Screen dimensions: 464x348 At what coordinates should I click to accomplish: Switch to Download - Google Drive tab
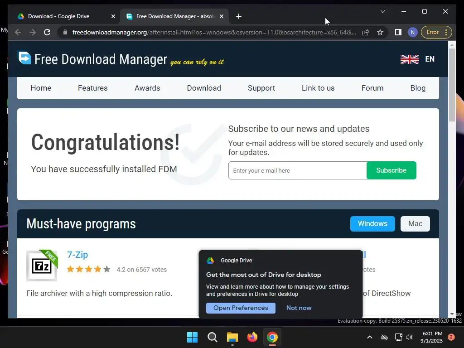[58, 16]
